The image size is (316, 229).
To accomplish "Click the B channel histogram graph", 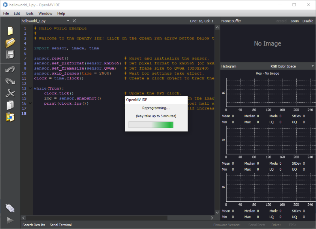I will tap(271, 187).
